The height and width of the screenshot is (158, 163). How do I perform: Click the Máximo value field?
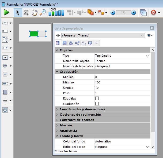point(120,82)
